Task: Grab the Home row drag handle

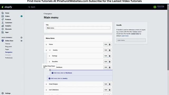Action: click(46, 44)
